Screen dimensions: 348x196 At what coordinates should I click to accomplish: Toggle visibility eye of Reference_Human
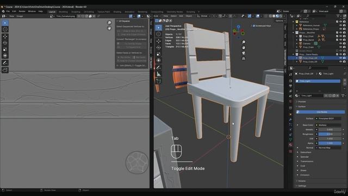[340, 26]
